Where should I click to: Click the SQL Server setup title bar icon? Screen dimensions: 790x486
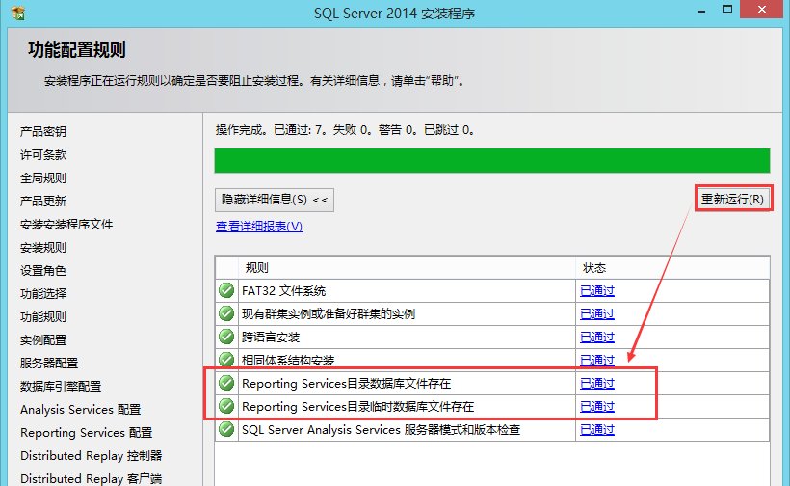point(18,13)
